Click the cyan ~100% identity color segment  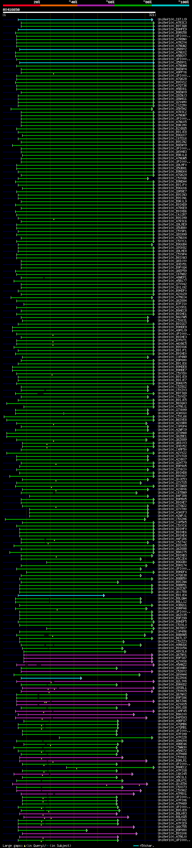(x=171, y=5)
